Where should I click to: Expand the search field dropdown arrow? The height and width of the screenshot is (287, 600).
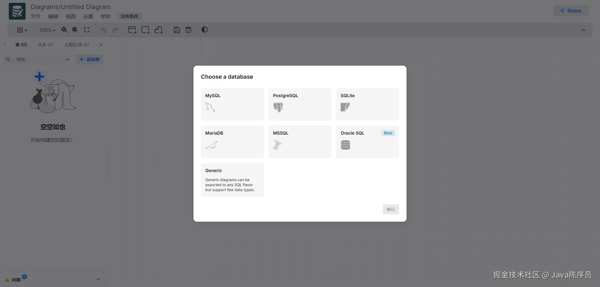coord(67,59)
